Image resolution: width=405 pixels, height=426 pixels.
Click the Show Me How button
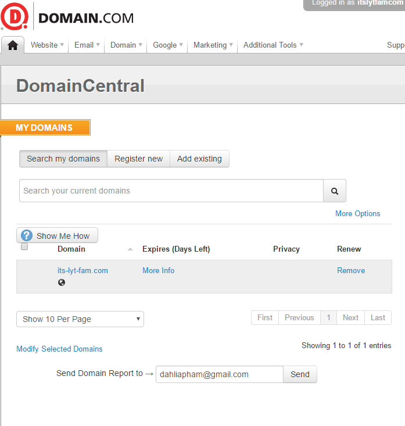click(58, 235)
